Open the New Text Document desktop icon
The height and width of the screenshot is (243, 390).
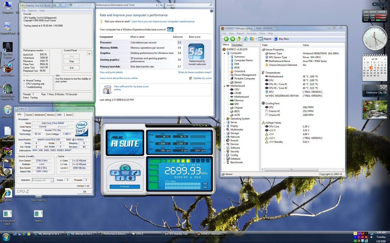tap(8, 134)
